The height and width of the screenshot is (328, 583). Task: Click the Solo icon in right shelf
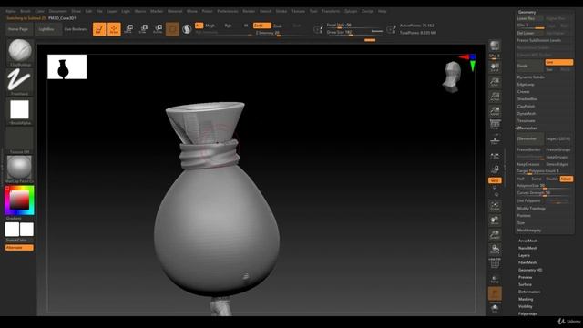pos(495,308)
